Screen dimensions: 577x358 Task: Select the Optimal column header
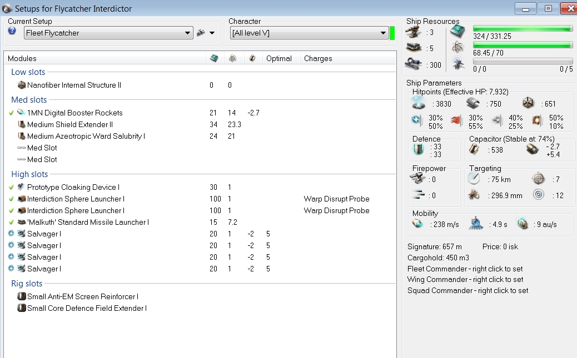279,58
